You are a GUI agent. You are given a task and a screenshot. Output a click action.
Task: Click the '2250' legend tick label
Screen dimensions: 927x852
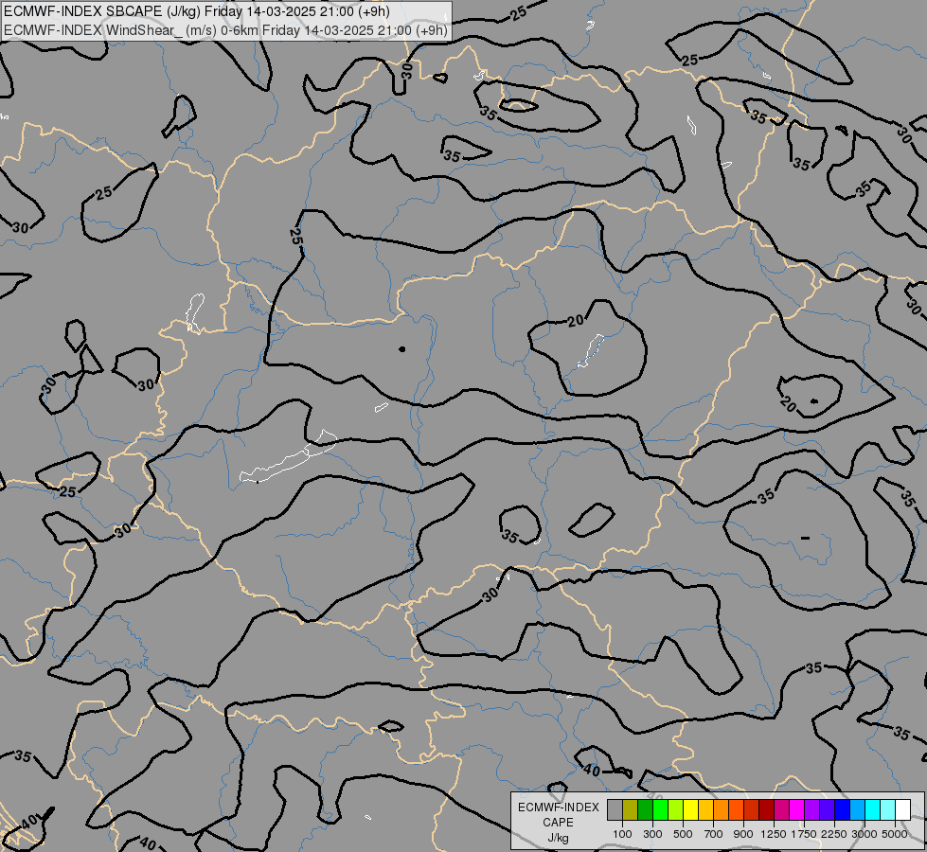pos(834,834)
